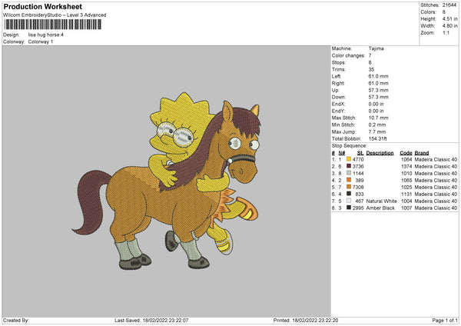Viewport: 461px width, 326px height.
Task: Click the Stitches value '21644'
Action: tap(449, 5)
